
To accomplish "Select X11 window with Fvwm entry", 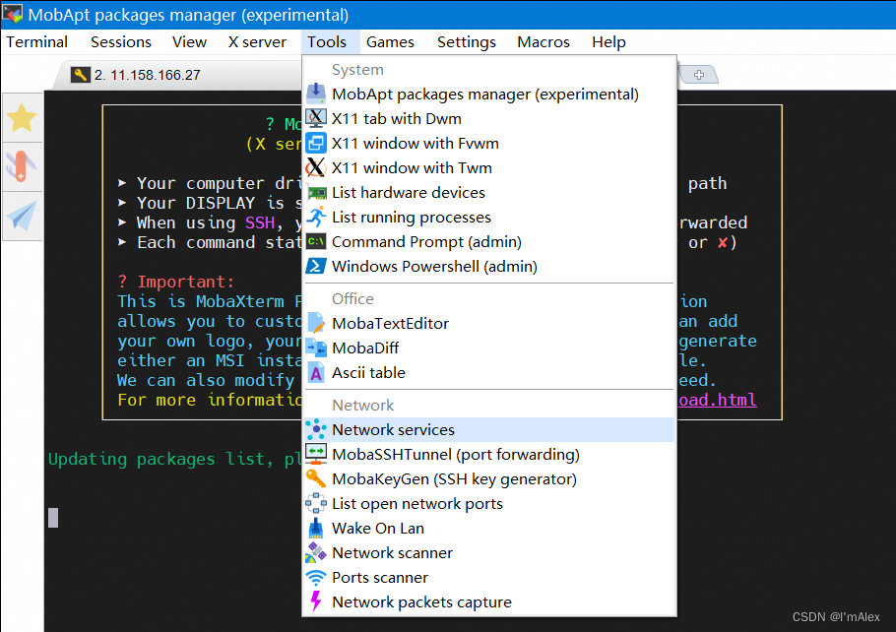I will 489,143.
